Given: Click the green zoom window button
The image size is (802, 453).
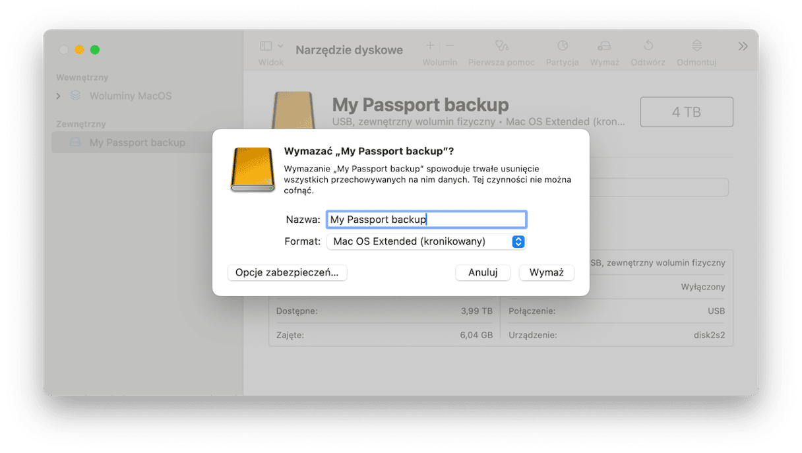Looking at the screenshot, I should tap(95, 49).
